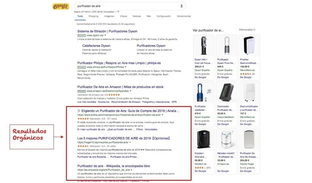Viewport: 312px width, 183px height.
Task: Expand the dropdown arrow next to the hogar10.top URL
Action: (130, 142)
